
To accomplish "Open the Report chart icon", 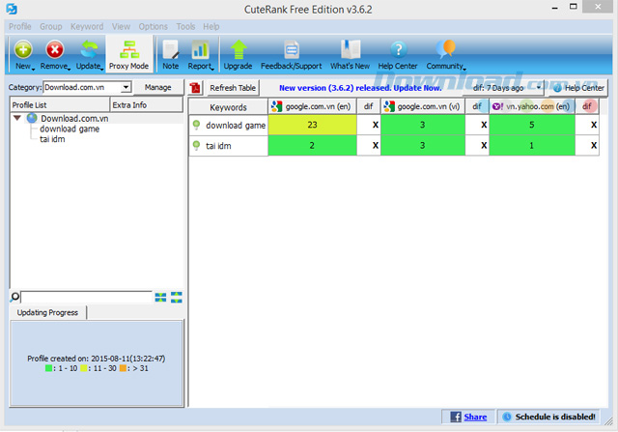I will [x=200, y=50].
